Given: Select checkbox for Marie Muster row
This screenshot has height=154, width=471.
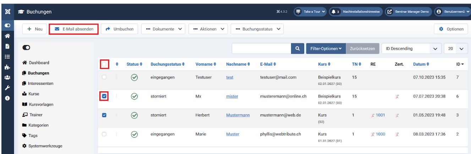Looking at the screenshot, I should click(x=104, y=134).
